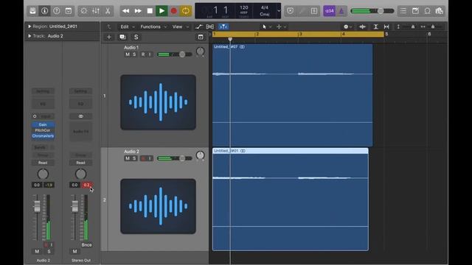Open the Functions menu
This screenshot has height=265, width=472.
(x=153, y=26)
